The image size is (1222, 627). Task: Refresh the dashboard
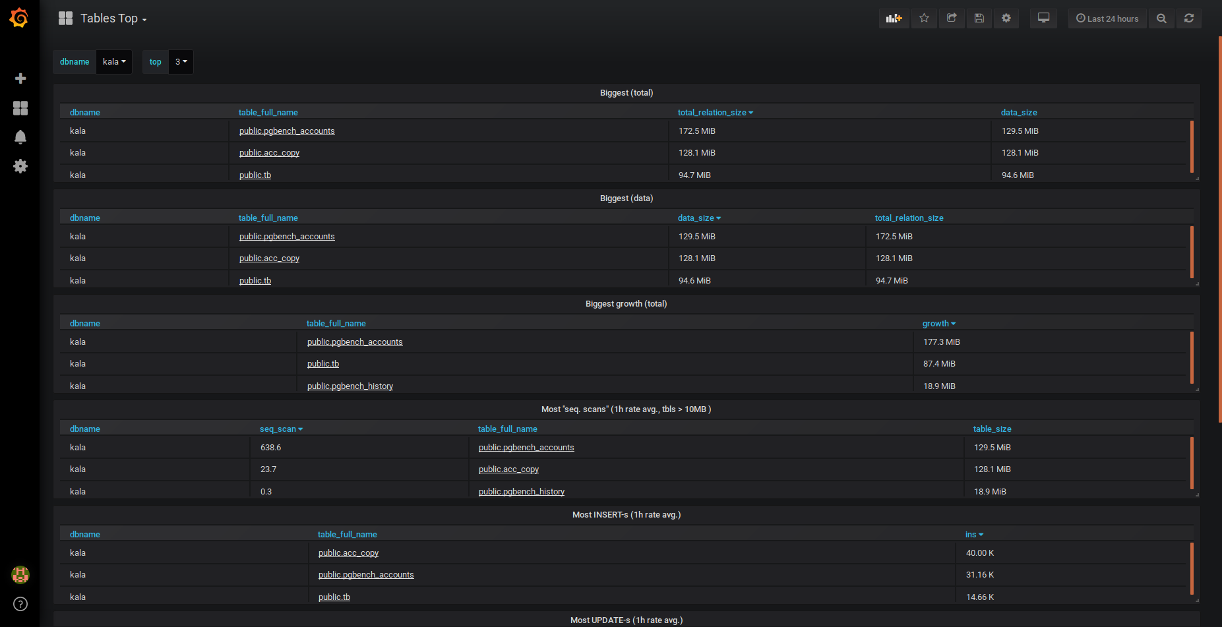point(1188,18)
